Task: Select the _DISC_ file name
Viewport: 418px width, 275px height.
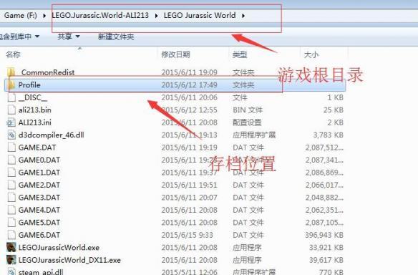Action: 33,97
